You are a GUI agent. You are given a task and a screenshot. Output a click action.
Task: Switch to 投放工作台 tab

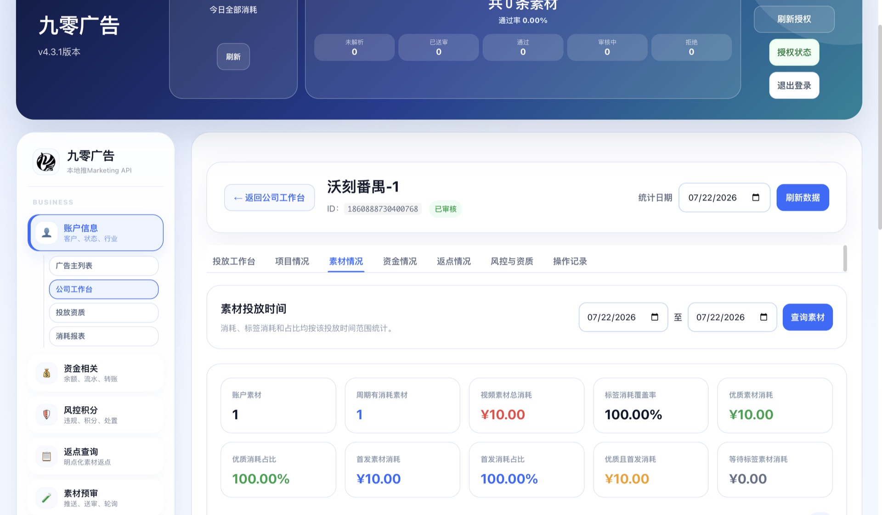(234, 261)
